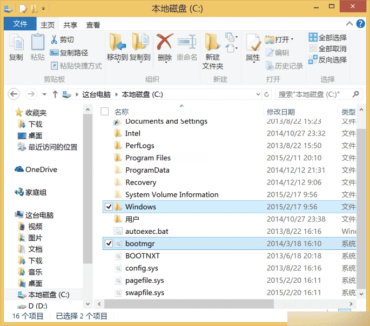Click the 复制 (Copy) ribbon icon
This screenshot has height=326, width=370.
pyautogui.click(x=16, y=43)
